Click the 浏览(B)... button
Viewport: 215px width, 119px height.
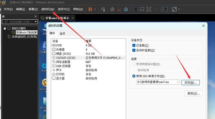point(191,83)
